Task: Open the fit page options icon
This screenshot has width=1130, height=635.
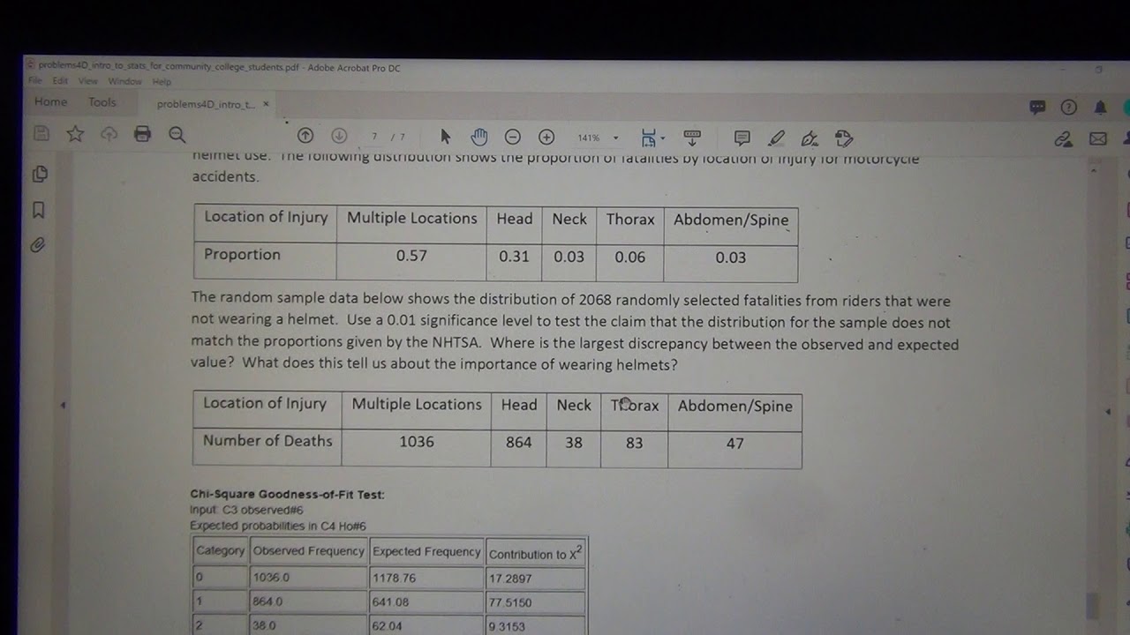Action: click(x=652, y=138)
